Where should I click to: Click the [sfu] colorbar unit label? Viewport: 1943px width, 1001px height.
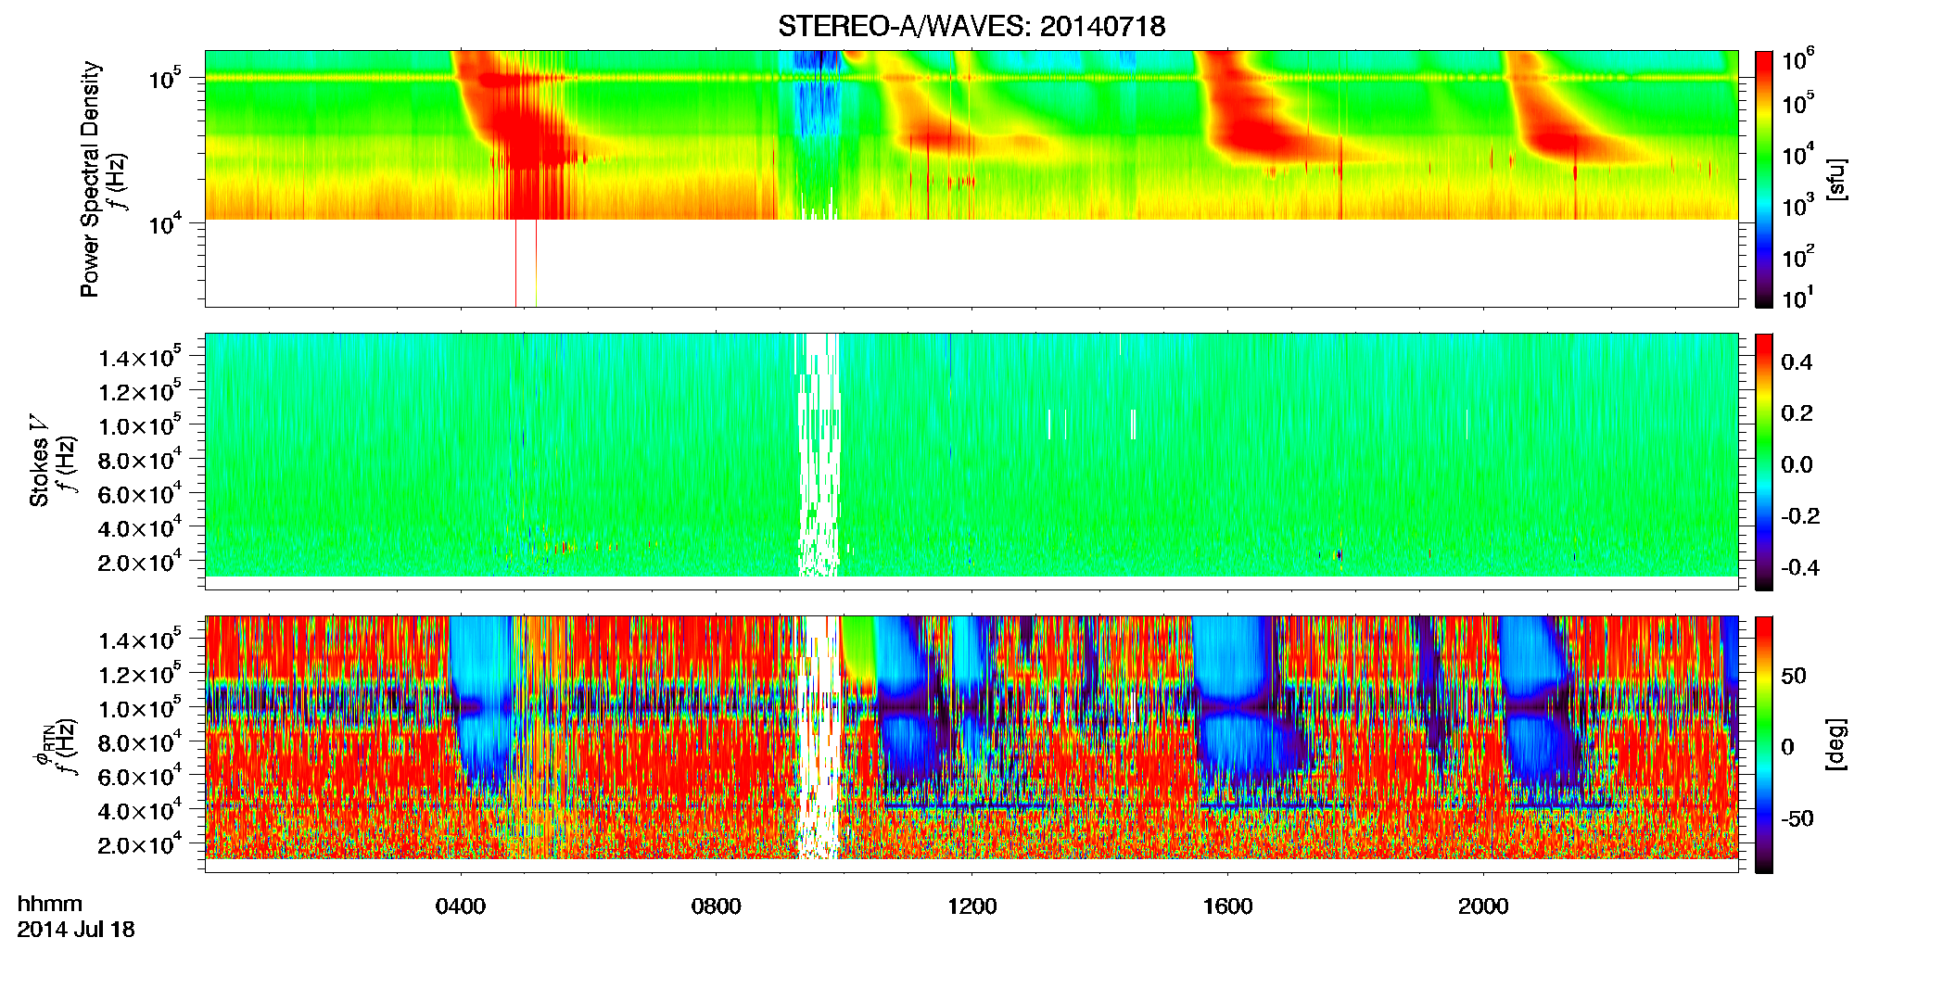point(1836,179)
